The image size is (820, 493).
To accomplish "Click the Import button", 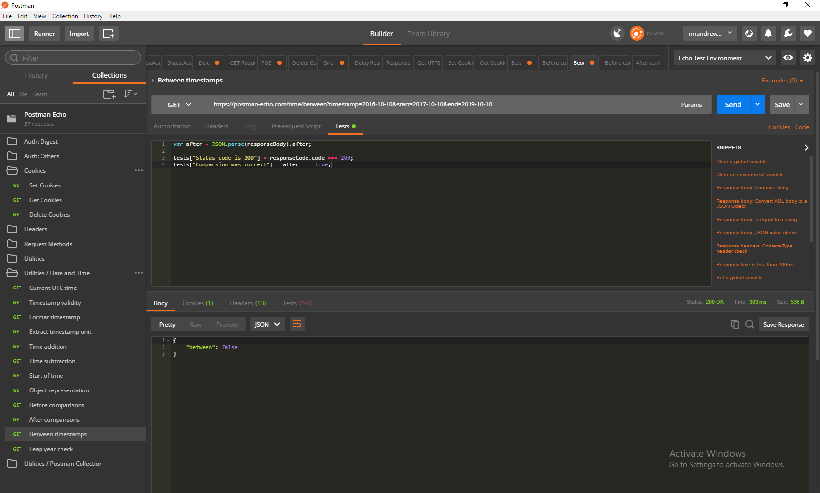I will 79,33.
